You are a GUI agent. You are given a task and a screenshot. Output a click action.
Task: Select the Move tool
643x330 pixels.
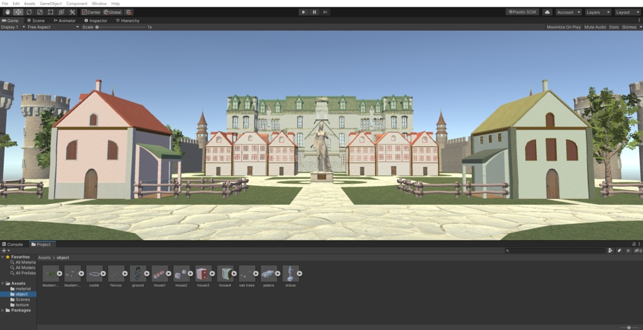(18, 13)
